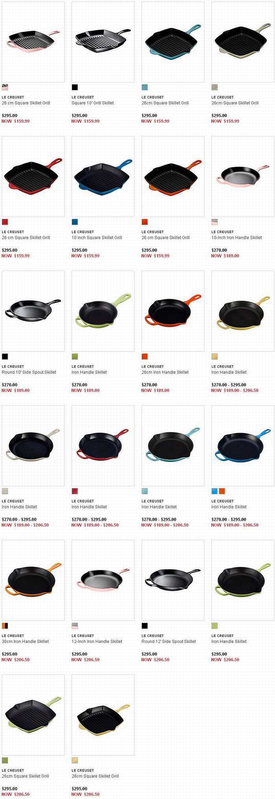275x799 pixels.
Task: Open the 'Square 10' Grill Skillet' product link
Action: (x=93, y=103)
